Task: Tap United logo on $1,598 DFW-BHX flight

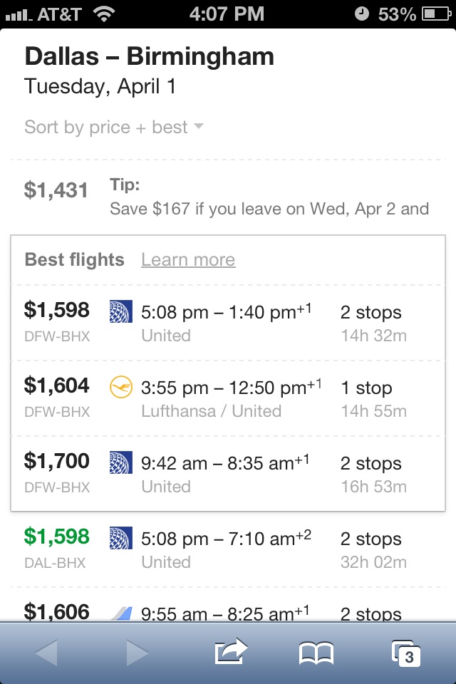Action: (121, 312)
